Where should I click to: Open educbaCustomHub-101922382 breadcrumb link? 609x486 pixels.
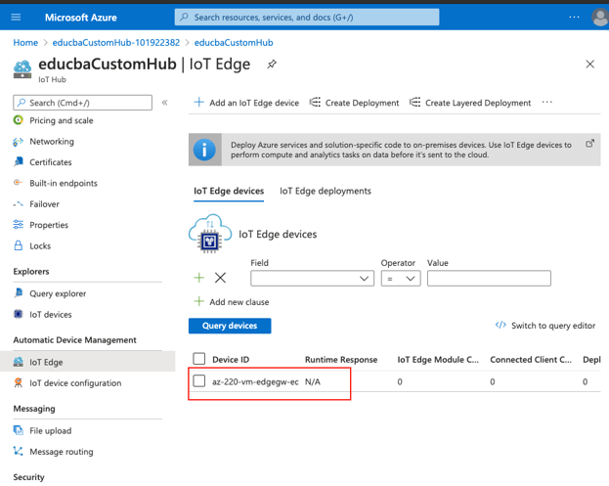click(x=116, y=43)
